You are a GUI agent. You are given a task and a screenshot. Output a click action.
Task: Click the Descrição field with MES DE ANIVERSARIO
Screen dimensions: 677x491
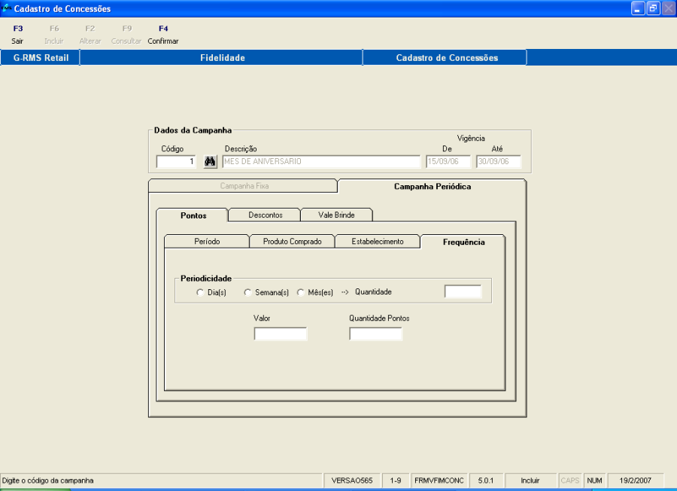[x=321, y=162]
